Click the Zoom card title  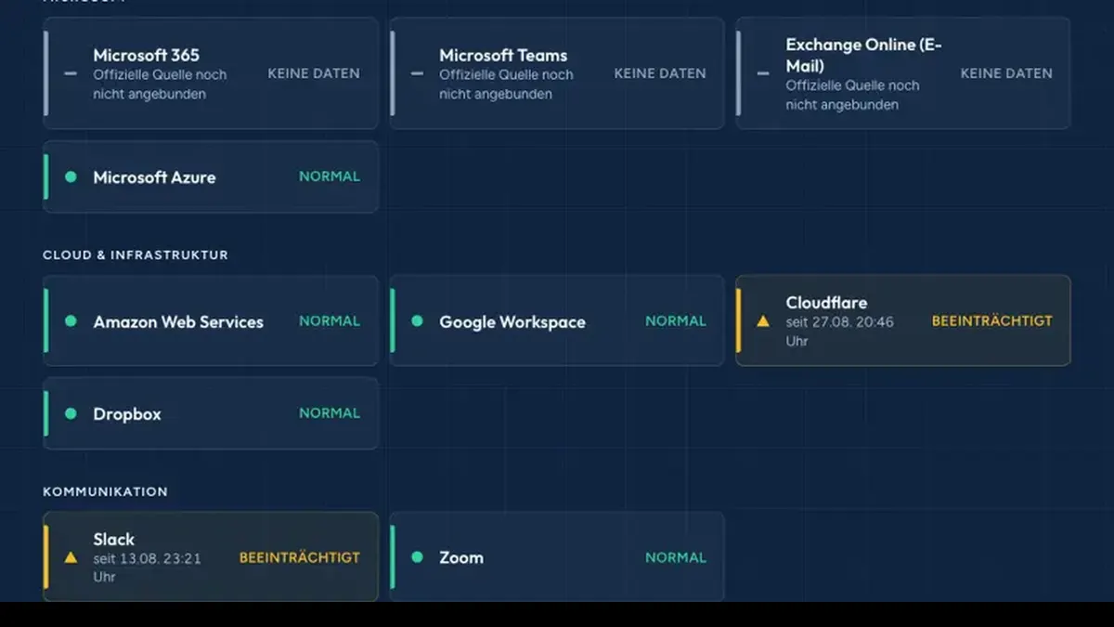click(x=461, y=558)
